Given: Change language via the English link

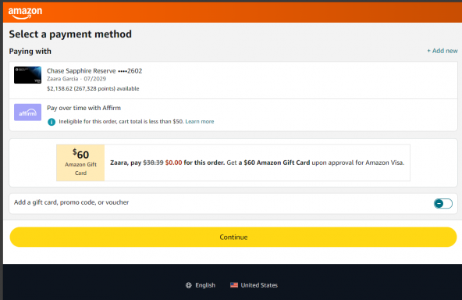Looking at the screenshot, I should tap(205, 285).
